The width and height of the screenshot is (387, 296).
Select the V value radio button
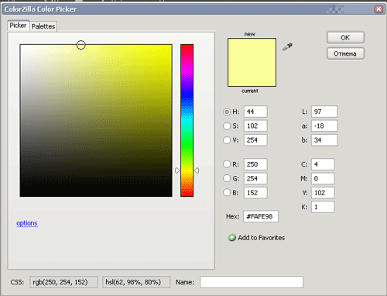click(x=227, y=140)
